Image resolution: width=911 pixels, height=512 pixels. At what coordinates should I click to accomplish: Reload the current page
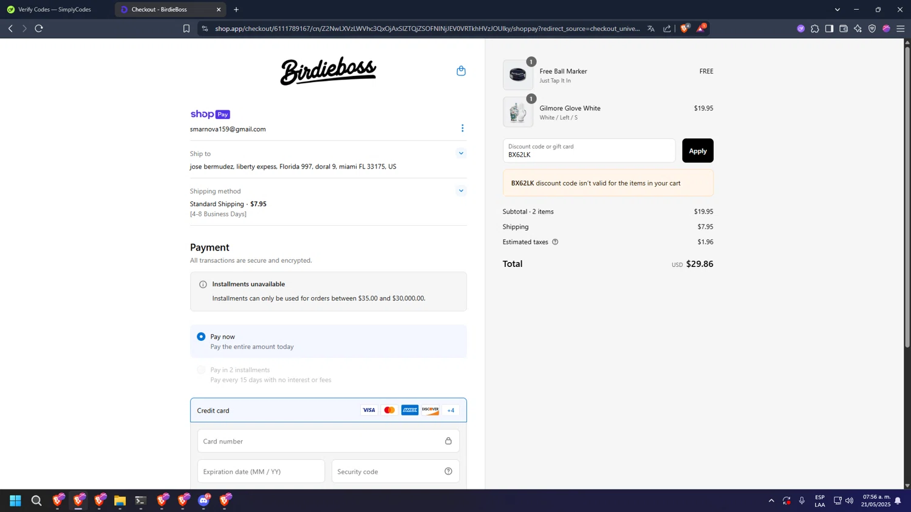39,29
